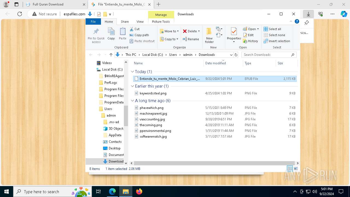
Task: Click Select all
Action: pos(272,29)
